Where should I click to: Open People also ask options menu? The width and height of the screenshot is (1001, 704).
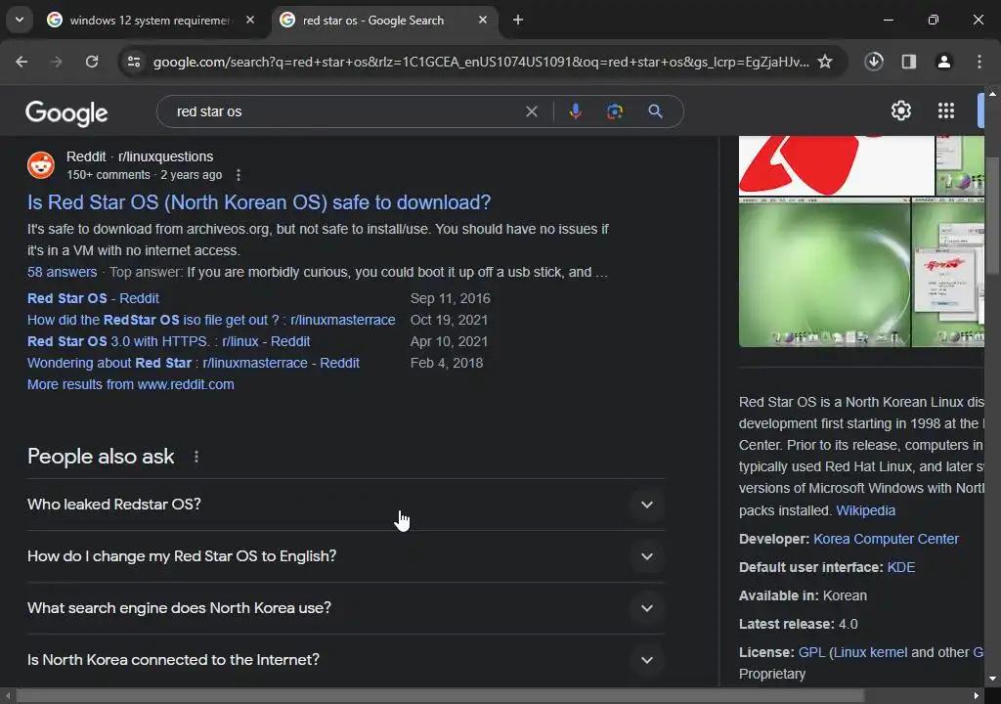pyautogui.click(x=196, y=457)
